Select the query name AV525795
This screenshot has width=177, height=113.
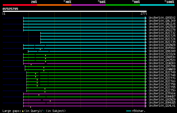click(x=11, y=9)
